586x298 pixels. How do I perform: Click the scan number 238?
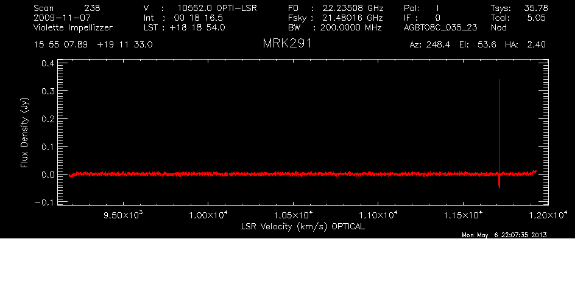pyautogui.click(x=92, y=8)
